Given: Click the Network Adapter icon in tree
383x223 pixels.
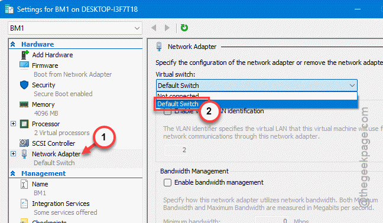Looking at the screenshot, I should 24,154.
